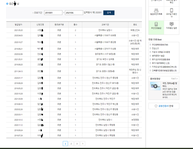
Task: Click the next-page button after page 3
Action: click(83, 144)
